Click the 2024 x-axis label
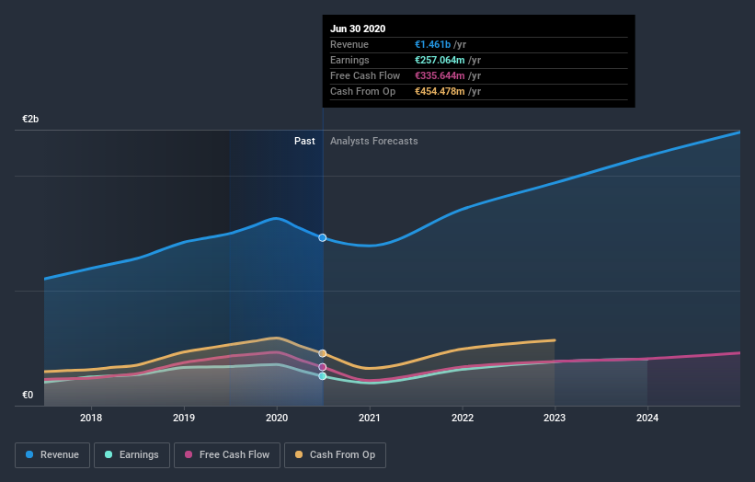 [647, 418]
